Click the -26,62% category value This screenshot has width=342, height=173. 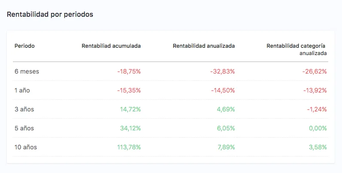[315, 71]
